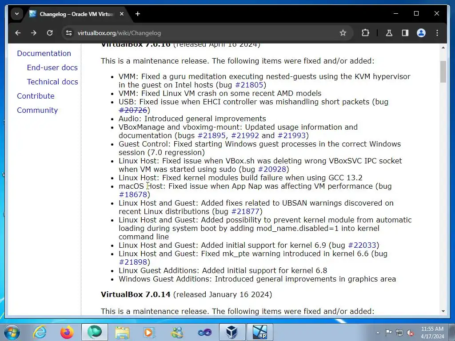The width and height of the screenshot is (455, 341).
Task: Open bug #21877 link
Action: [x=245, y=211]
